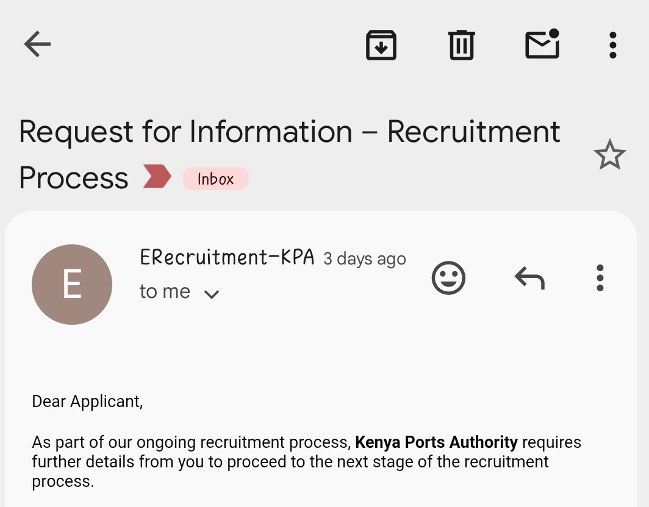The image size is (649, 507).
Task: Open the top toolbar overflow menu
Action: (x=612, y=45)
